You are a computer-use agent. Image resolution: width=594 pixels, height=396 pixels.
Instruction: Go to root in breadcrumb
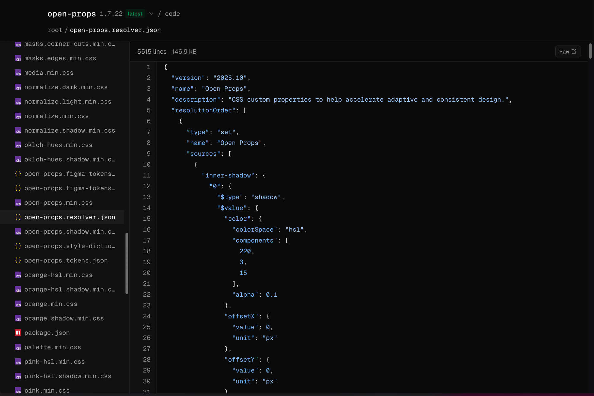[55, 30]
